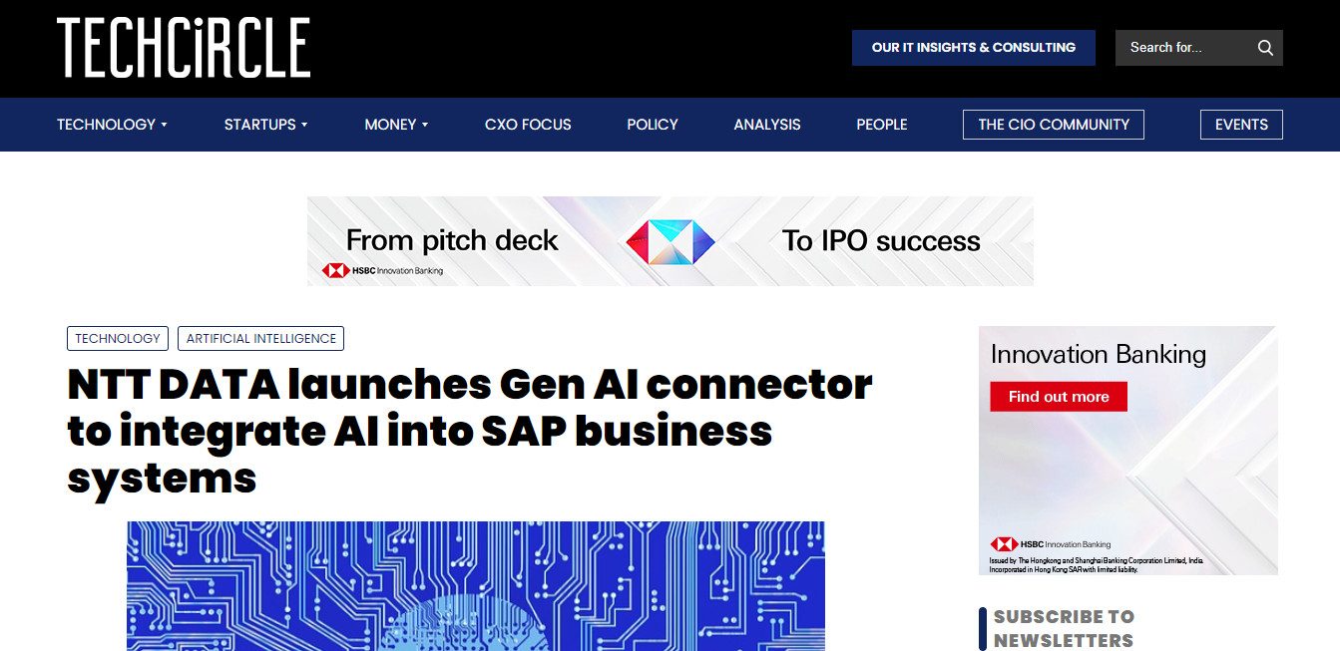Click the search magnifier icon
1340x651 pixels.
tap(1265, 47)
